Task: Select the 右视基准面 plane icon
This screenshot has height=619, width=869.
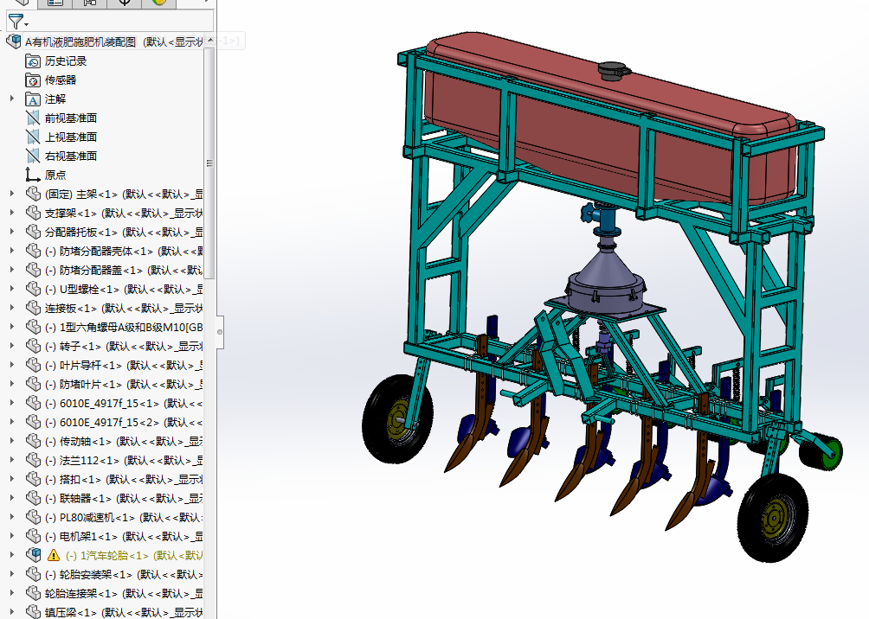Action: pos(33,156)
